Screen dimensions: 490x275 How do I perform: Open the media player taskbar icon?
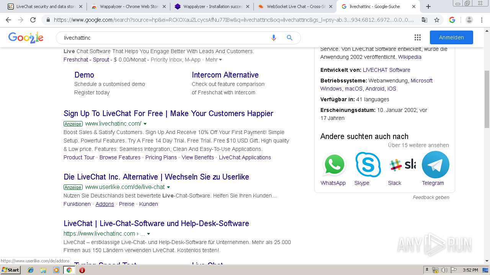56,270
